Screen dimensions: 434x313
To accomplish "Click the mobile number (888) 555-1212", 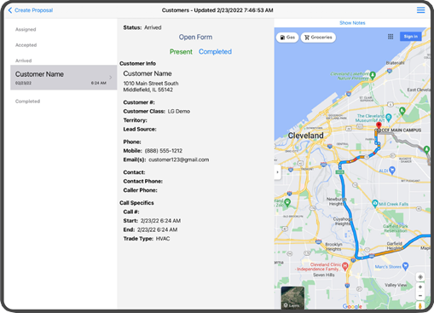I will coord(164,151).
